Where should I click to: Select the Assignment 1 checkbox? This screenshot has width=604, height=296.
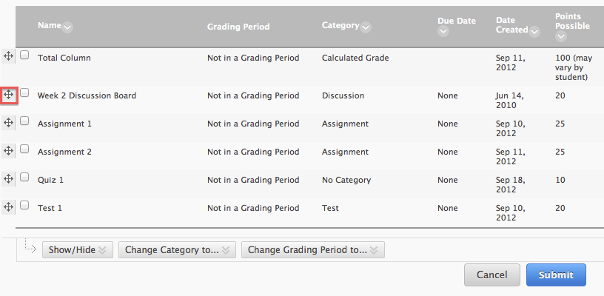[24, 121]
